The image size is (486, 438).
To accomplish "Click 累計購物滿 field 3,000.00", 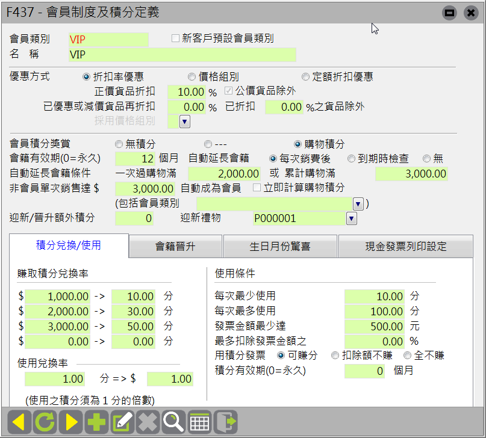I will point(411,174).
